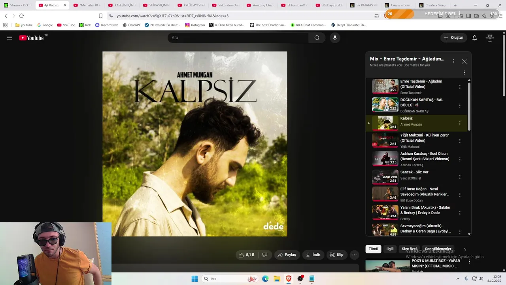506x285 pixels.
Task: Switch to the Create a boisso tab
Action: click(398, 5)
